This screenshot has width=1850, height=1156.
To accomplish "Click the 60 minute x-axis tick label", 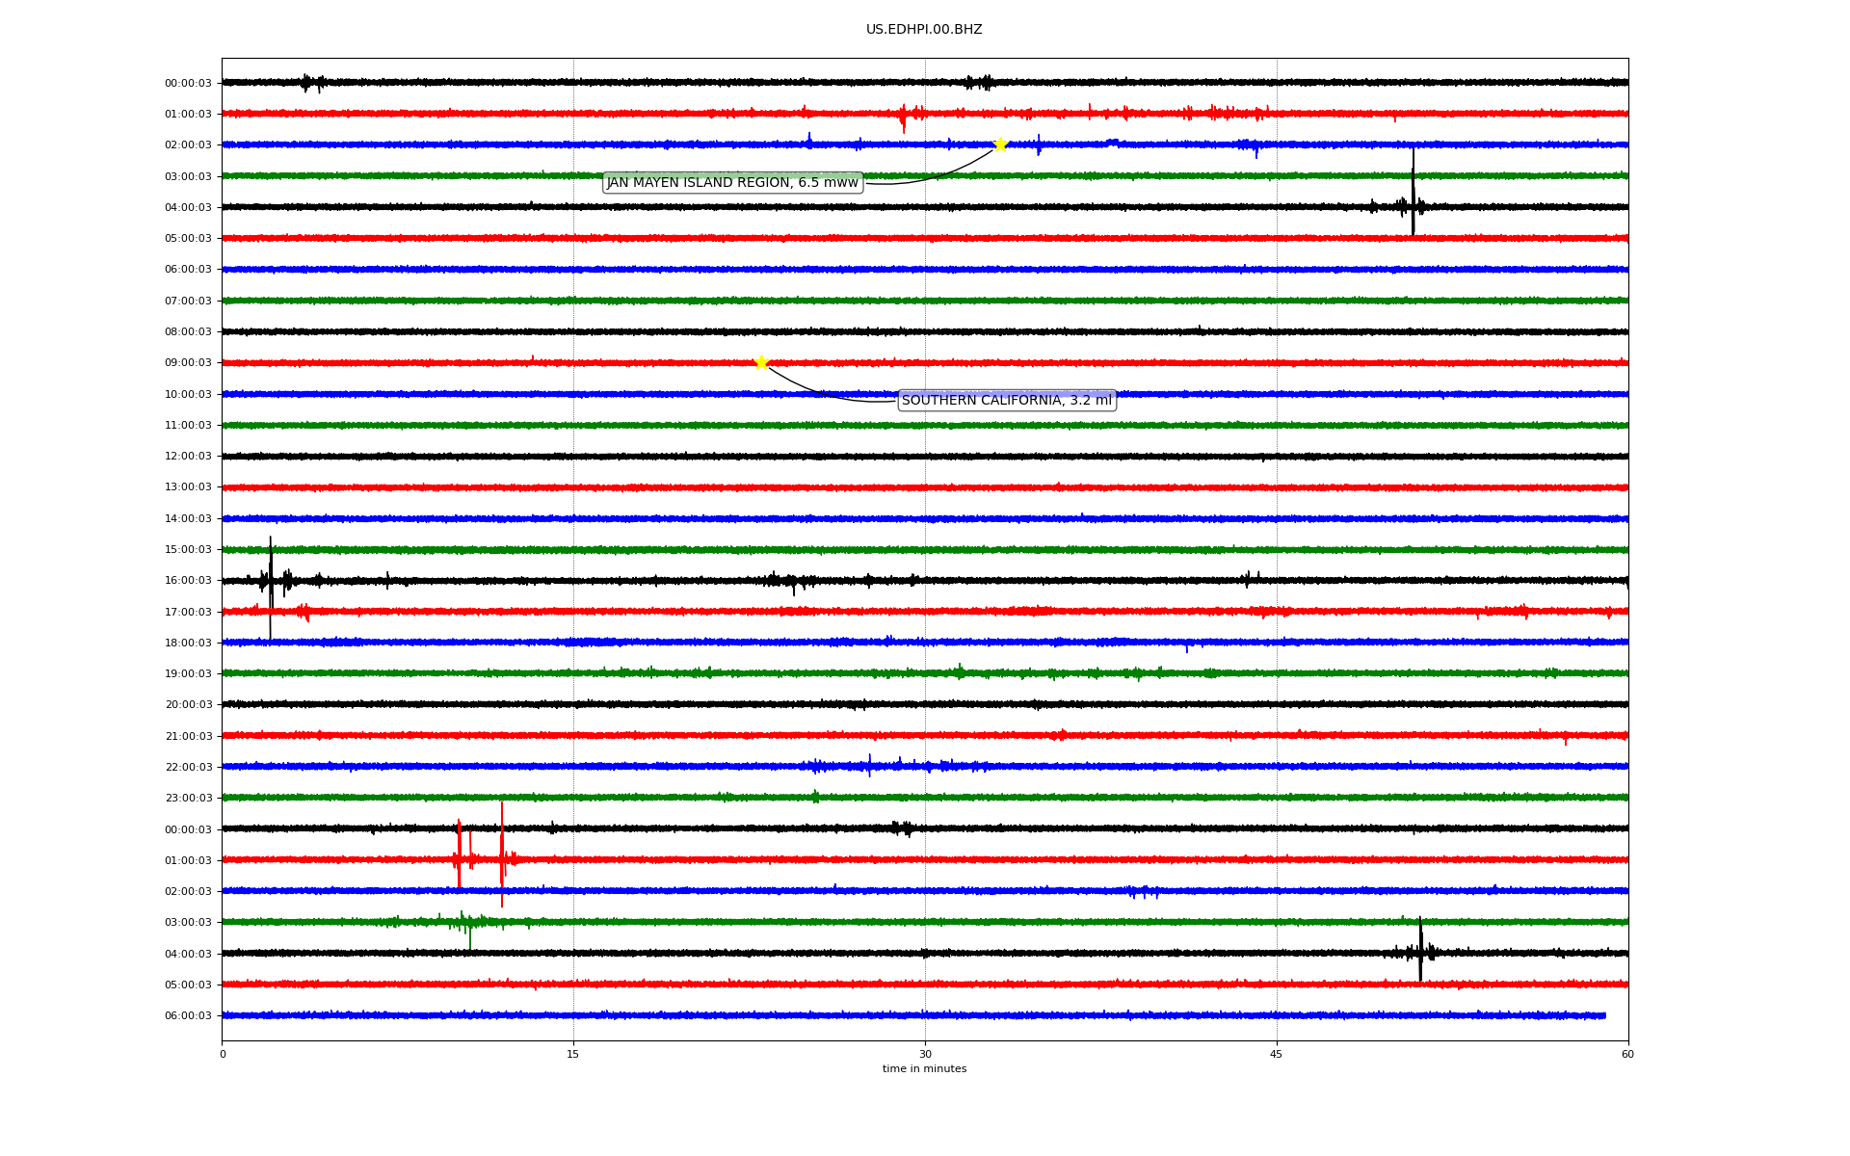I will 1627,1054.
